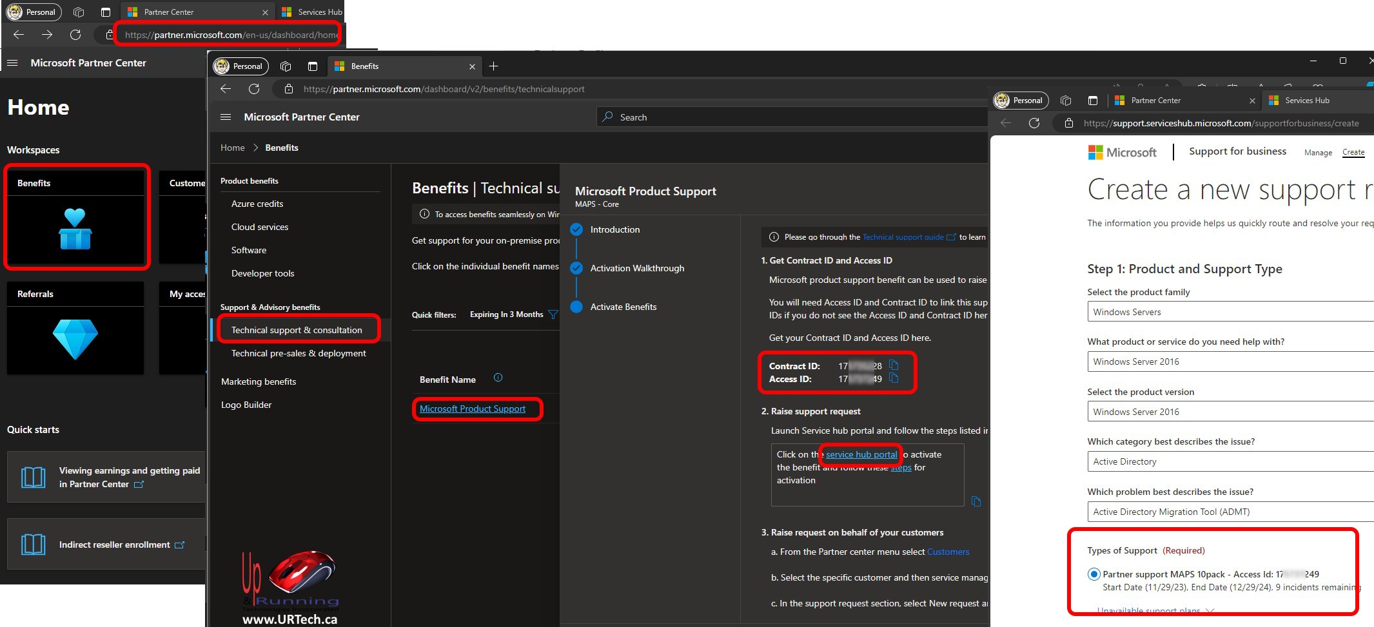Copy the Contract ID value
This screenshot has width=1374, height=627.
(x=894, y=365)
